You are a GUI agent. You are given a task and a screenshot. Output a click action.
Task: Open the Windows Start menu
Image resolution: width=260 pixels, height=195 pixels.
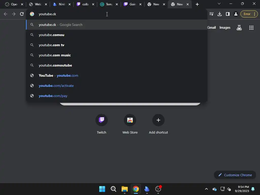point(102,189)
